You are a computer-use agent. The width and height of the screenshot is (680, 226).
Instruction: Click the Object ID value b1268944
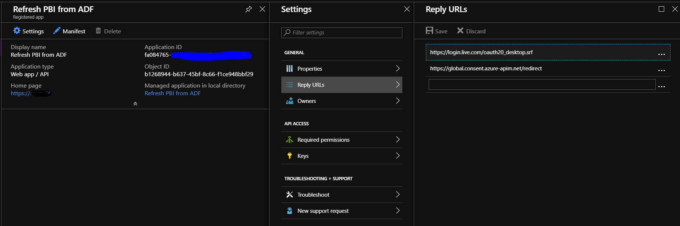coord(199,74)
